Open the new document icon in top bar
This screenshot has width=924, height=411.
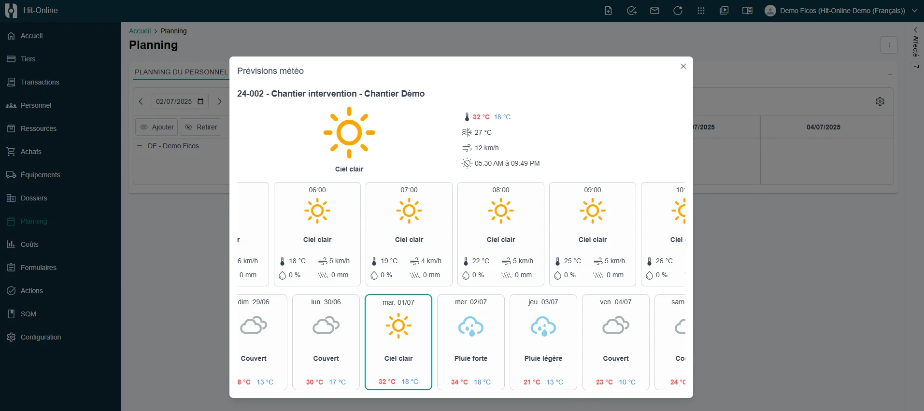click(608, 11)
